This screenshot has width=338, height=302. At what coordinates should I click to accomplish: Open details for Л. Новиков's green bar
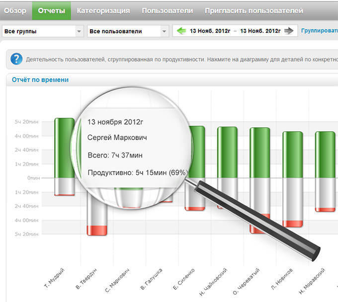pyautogui.click(x=293, y=154)
